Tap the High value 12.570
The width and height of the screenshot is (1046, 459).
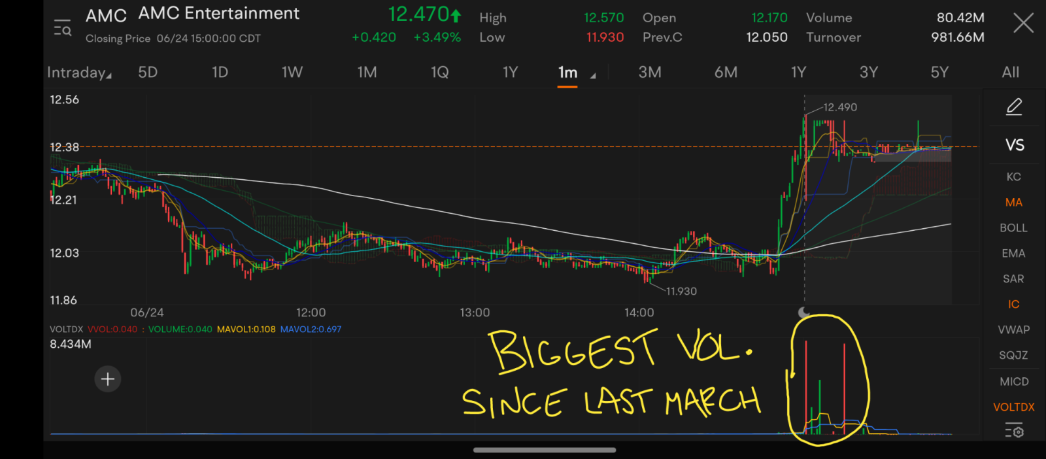tap(604, 18)
